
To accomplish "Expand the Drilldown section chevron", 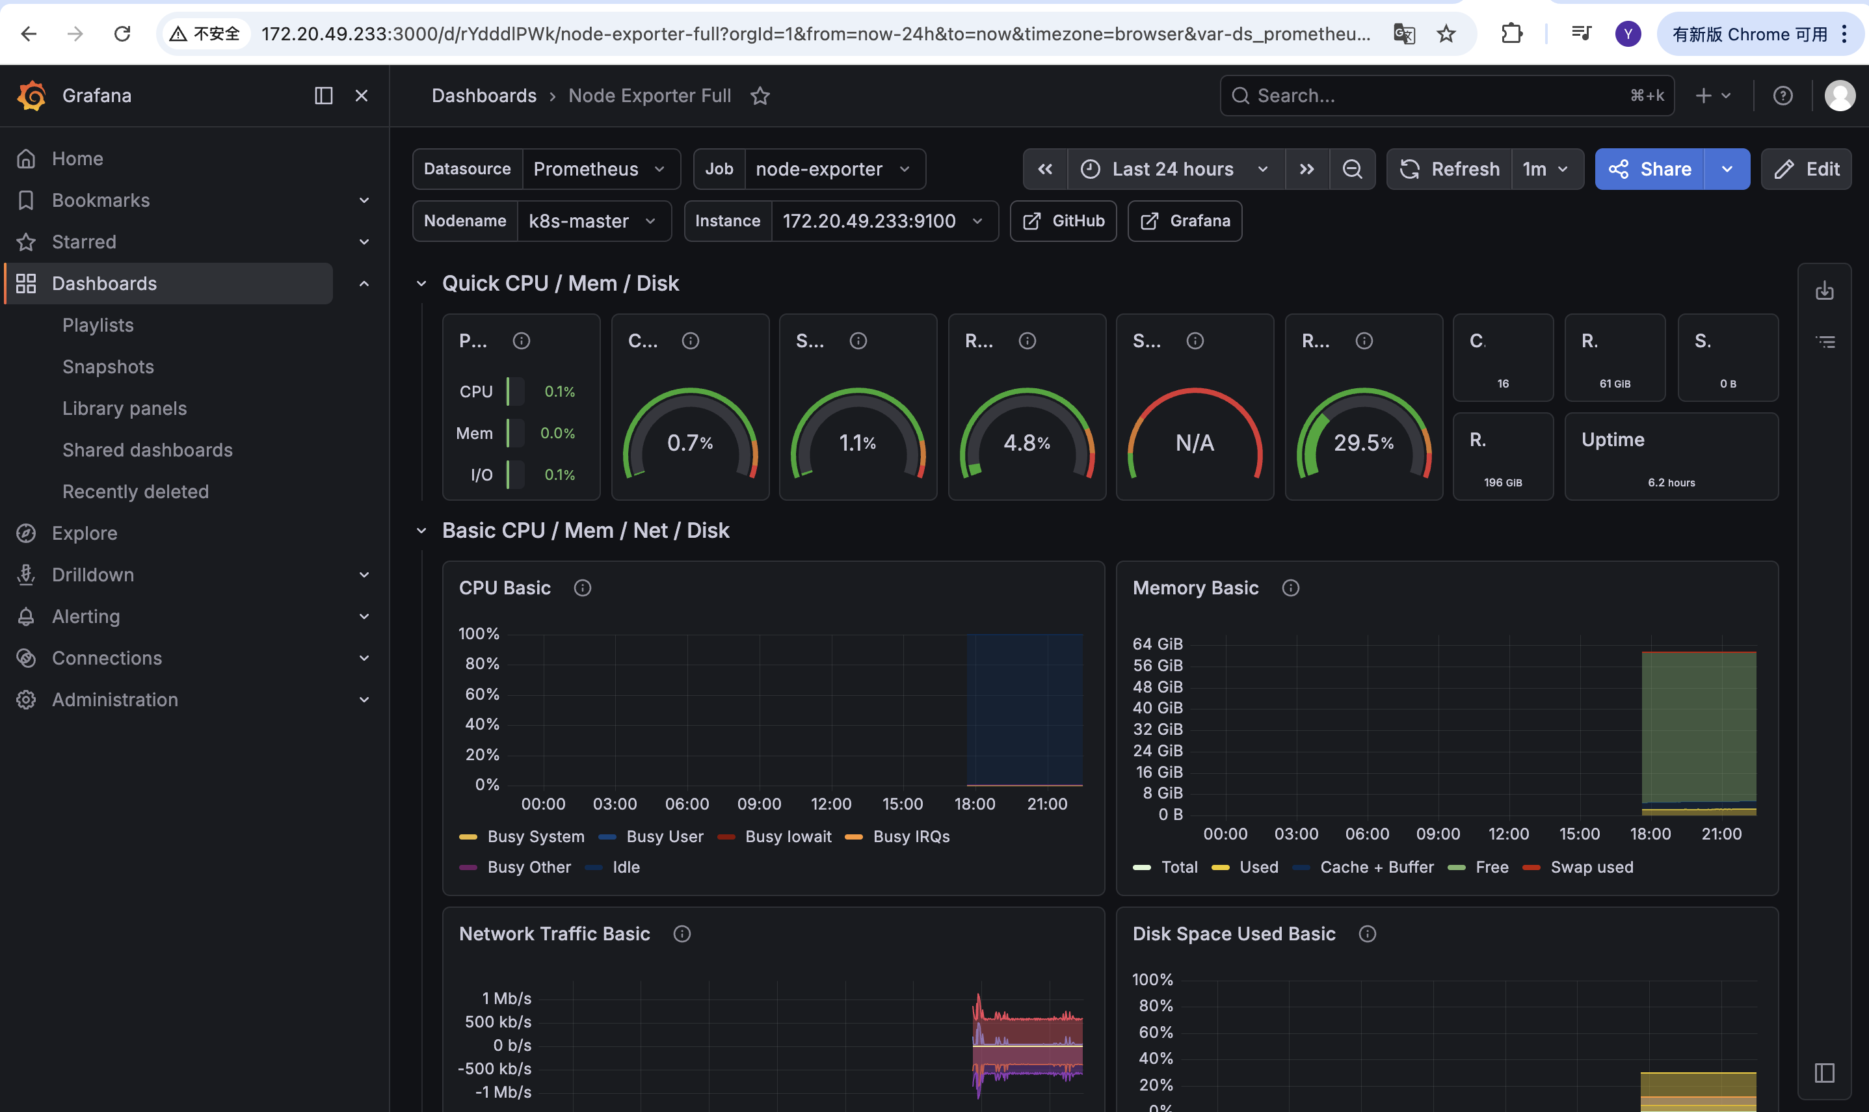I will point(364,575).
